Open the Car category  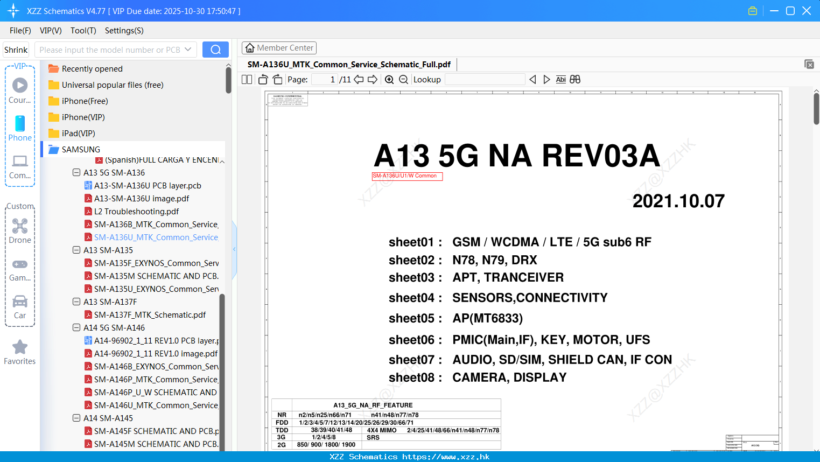pyautogui.click(x=20, y=307)
